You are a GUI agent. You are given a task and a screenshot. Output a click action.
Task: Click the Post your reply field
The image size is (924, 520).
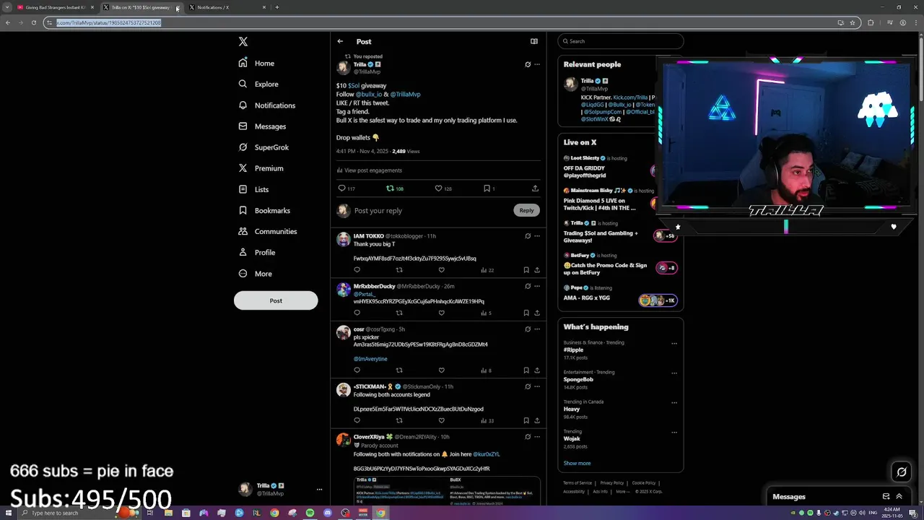(x=432, y=211)
